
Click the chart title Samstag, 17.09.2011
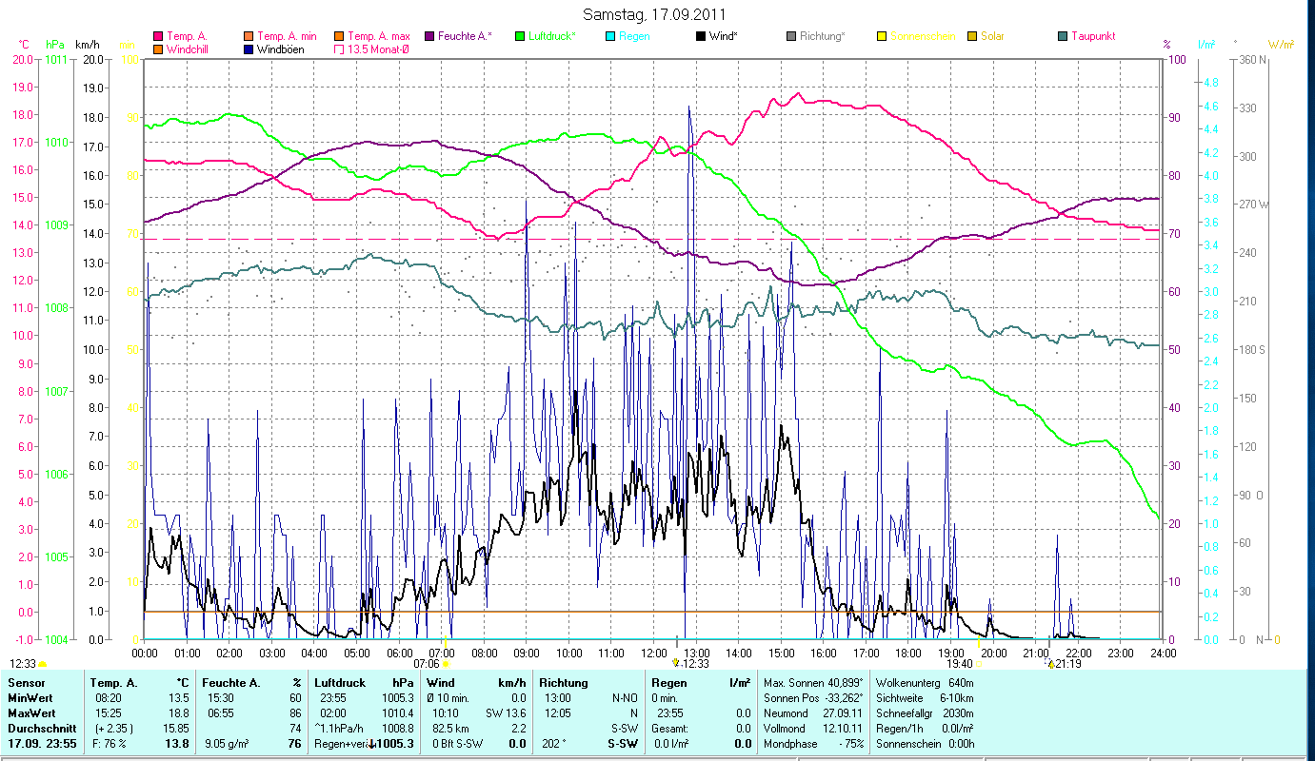(x=653, y=14)
